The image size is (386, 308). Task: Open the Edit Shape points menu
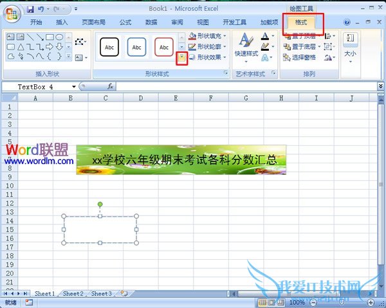(x=80, y=42)
